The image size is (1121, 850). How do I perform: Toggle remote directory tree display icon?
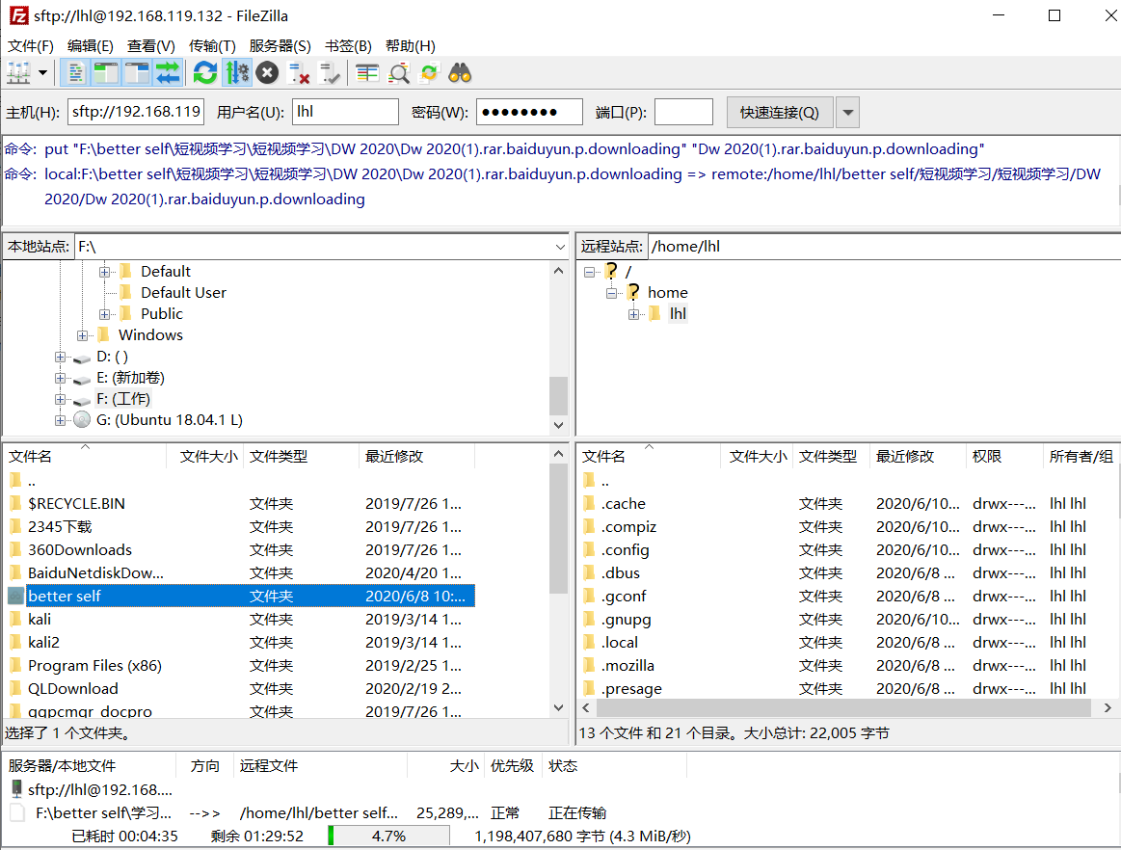137,73
